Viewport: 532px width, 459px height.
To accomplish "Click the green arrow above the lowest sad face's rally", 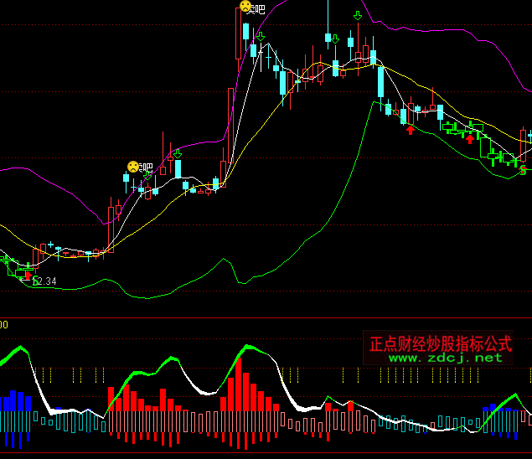I will [x=178, y=153].
